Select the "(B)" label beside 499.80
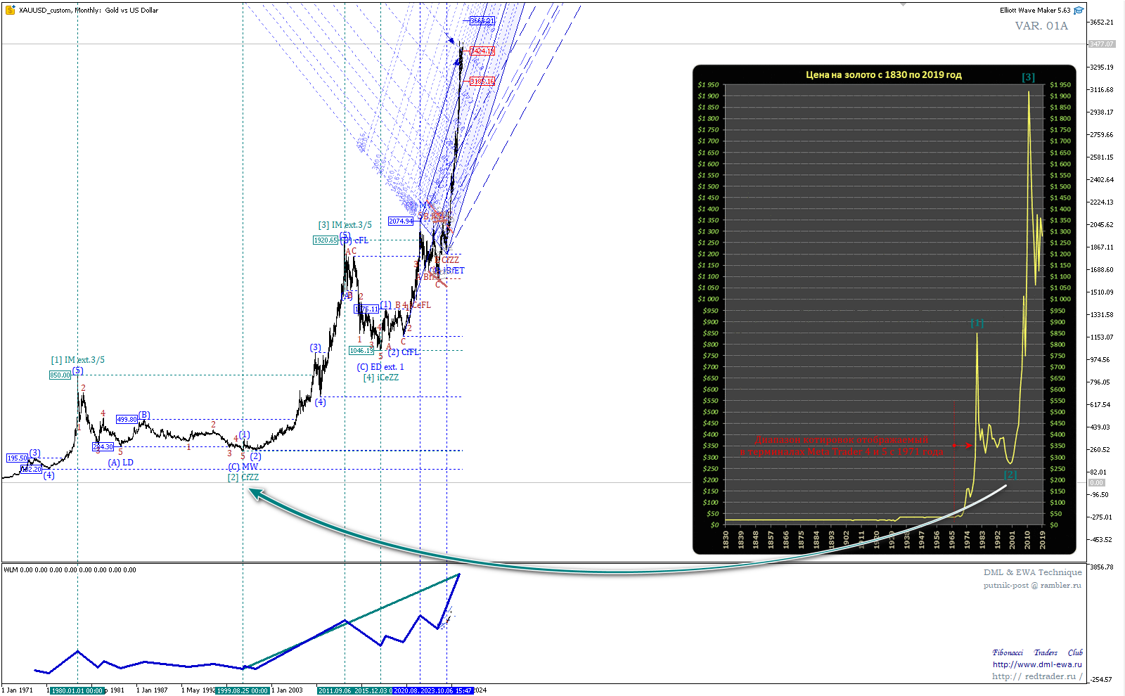The image size is (1125, 696). (144, 415)
